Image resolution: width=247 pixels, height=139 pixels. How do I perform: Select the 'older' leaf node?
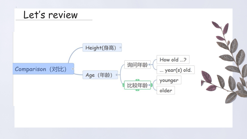tap(166, 90)
